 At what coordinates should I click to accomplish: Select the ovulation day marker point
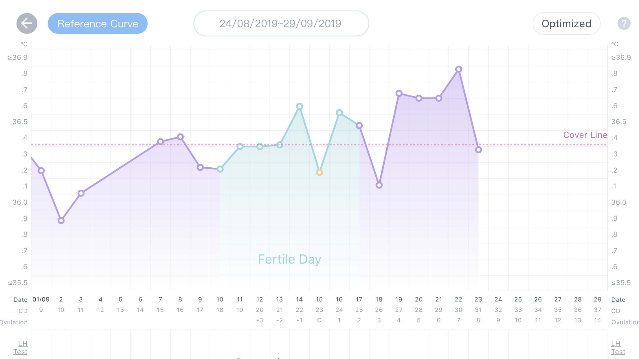click(319, 172)
